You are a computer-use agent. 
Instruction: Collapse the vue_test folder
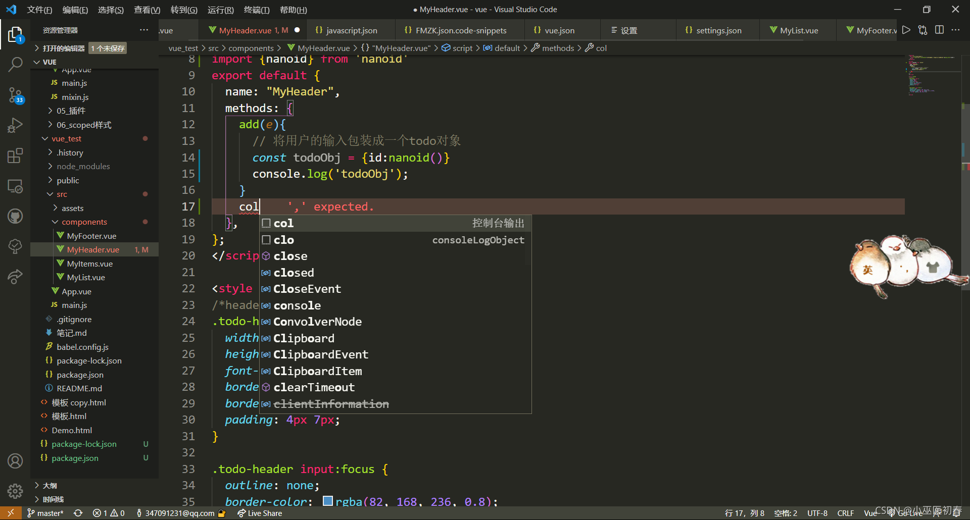[66, 138]
